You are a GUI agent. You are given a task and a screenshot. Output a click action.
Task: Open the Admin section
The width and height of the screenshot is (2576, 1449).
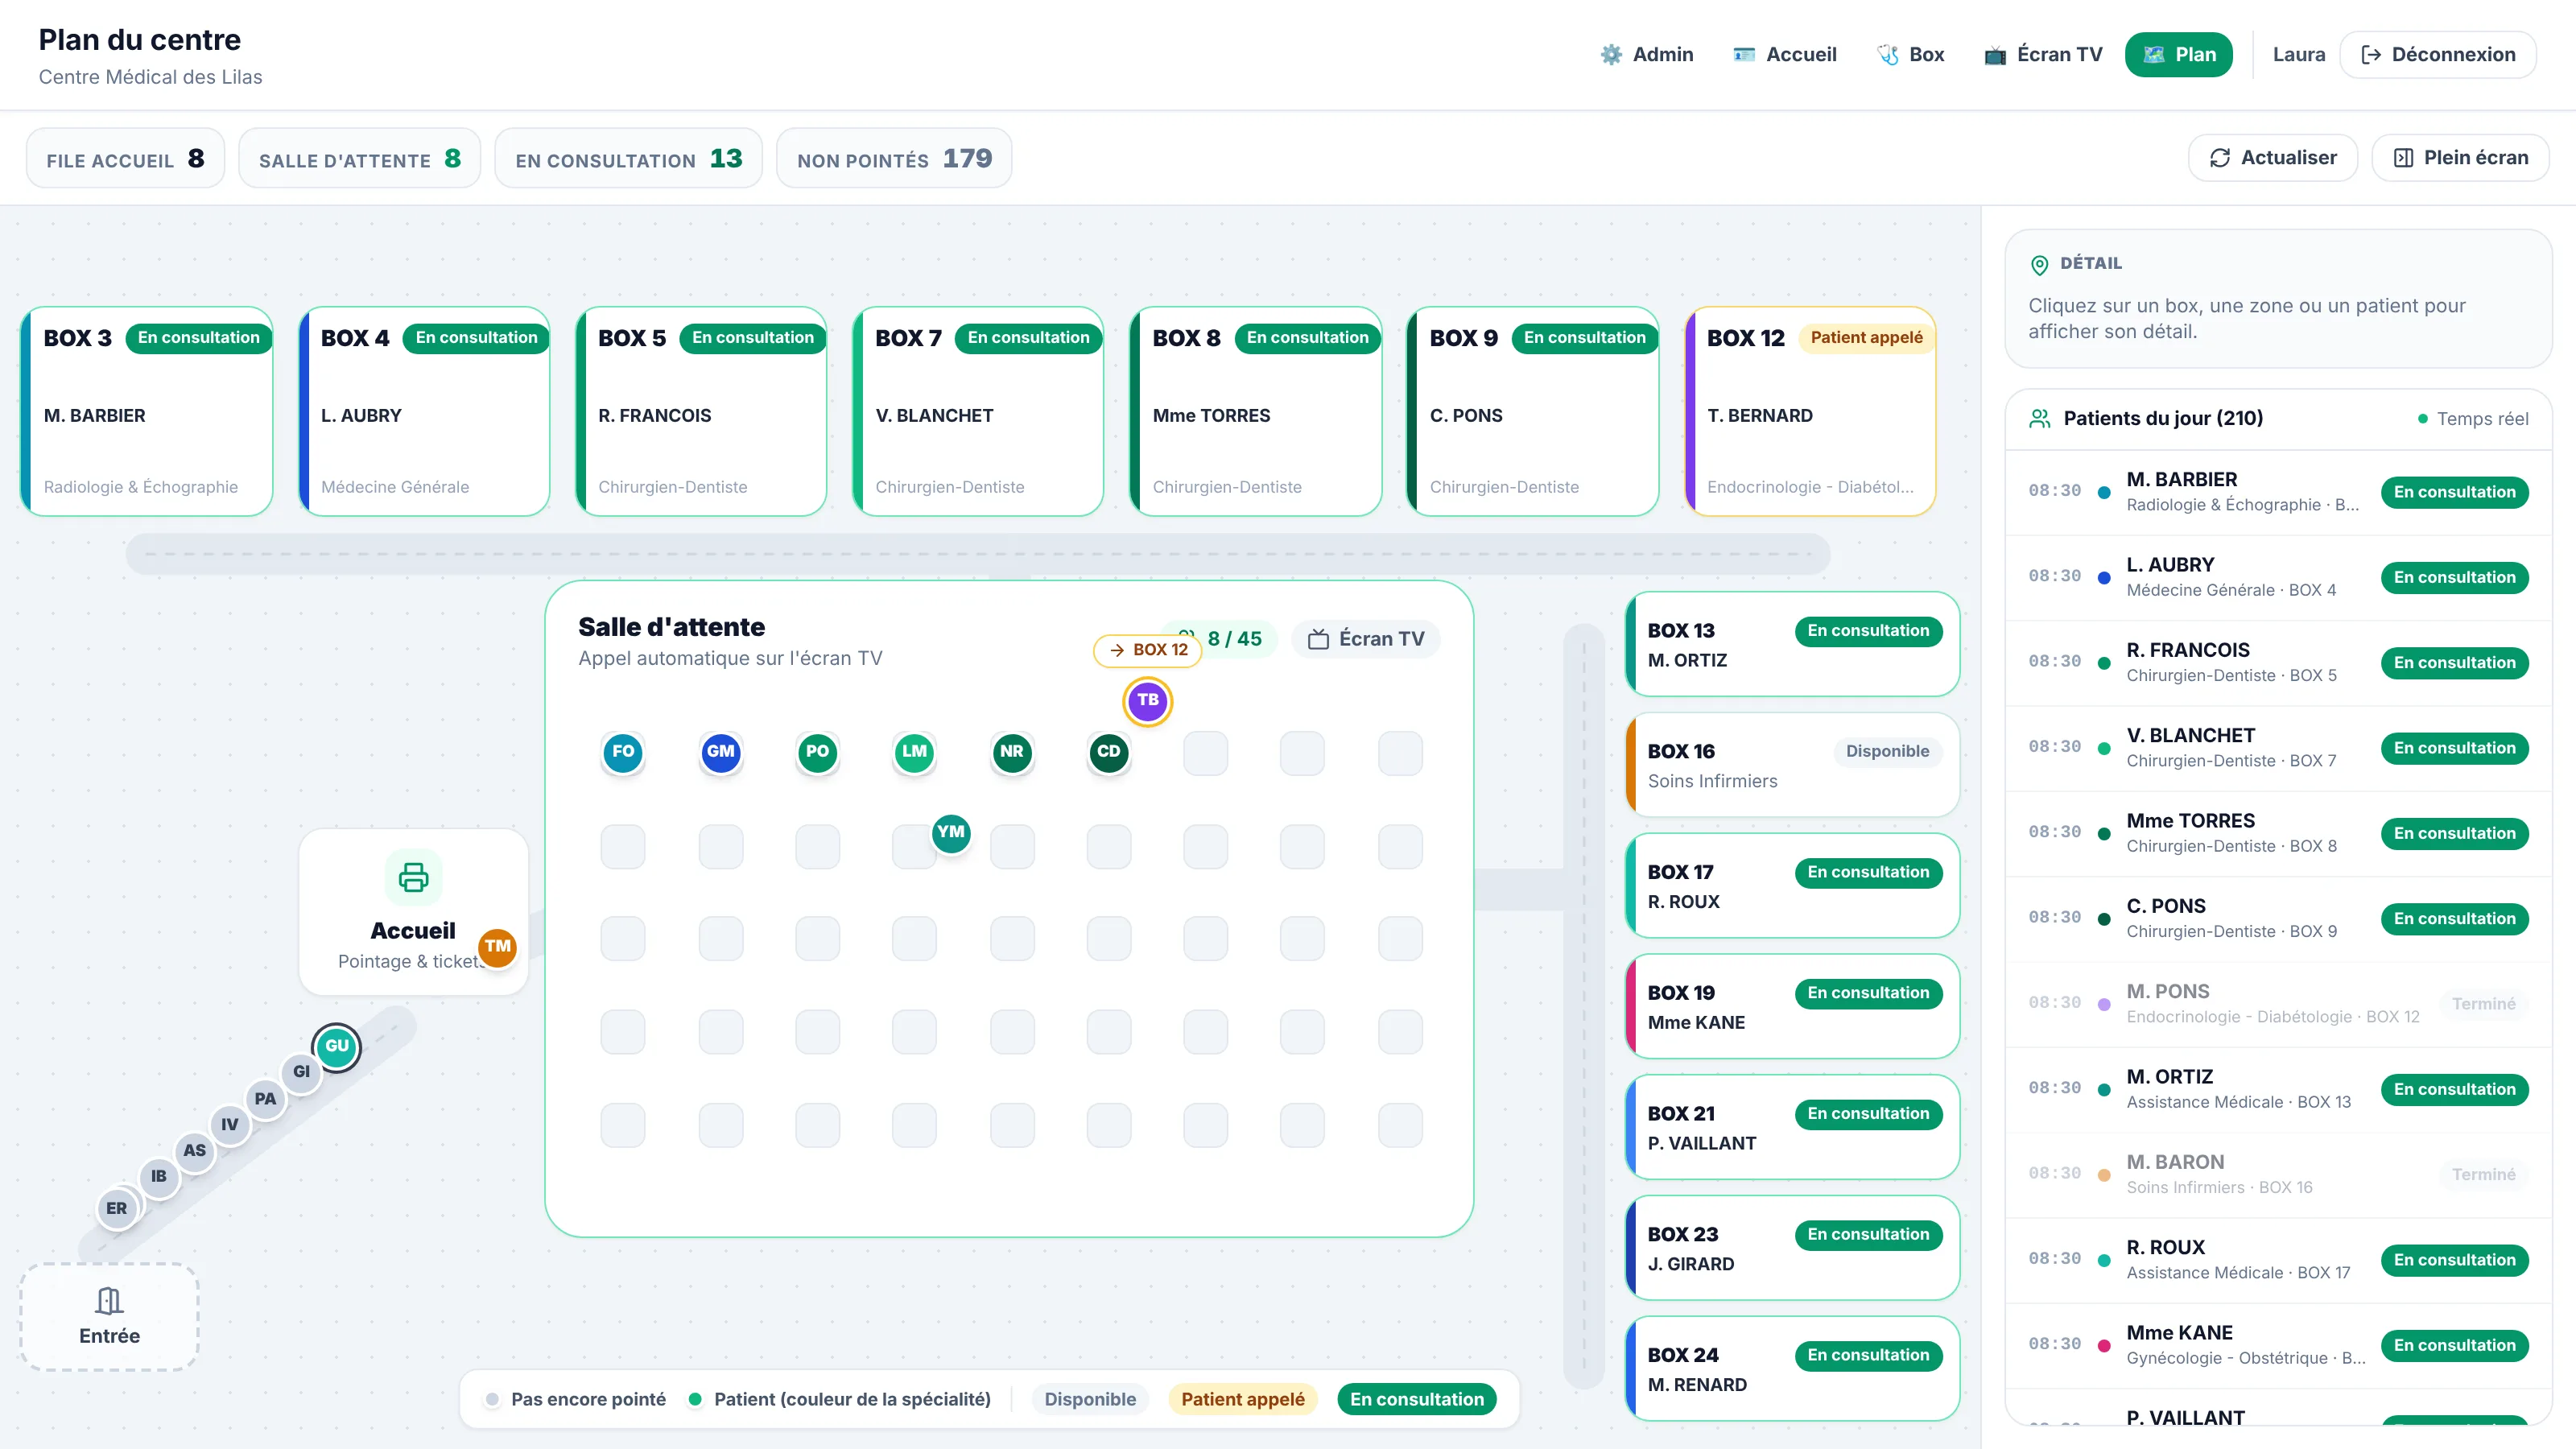(x=1646, y=54)
